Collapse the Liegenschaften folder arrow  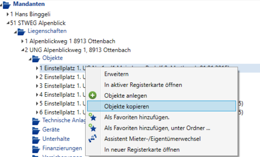(x=15, y=32)
